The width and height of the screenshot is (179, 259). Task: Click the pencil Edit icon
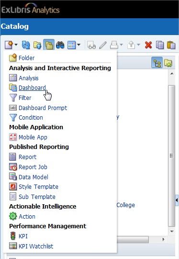point(103,45)
